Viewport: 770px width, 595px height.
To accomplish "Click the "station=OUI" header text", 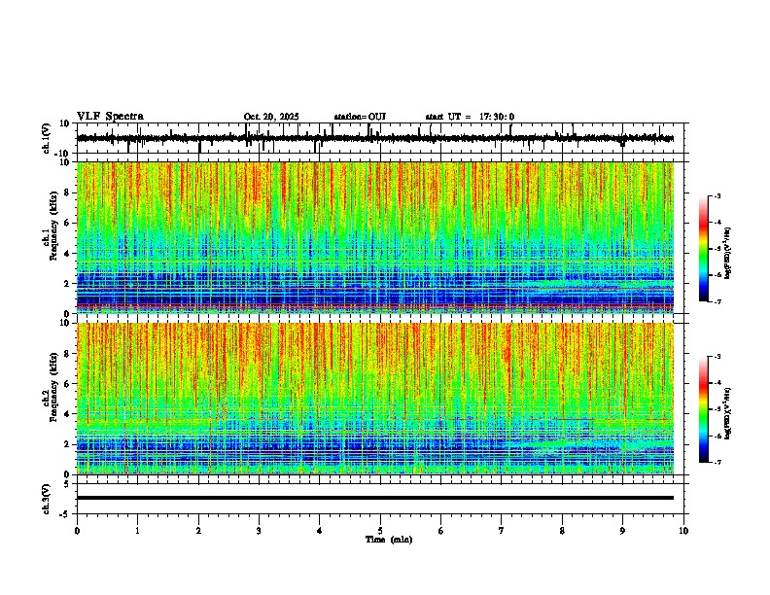I will 360,117.
